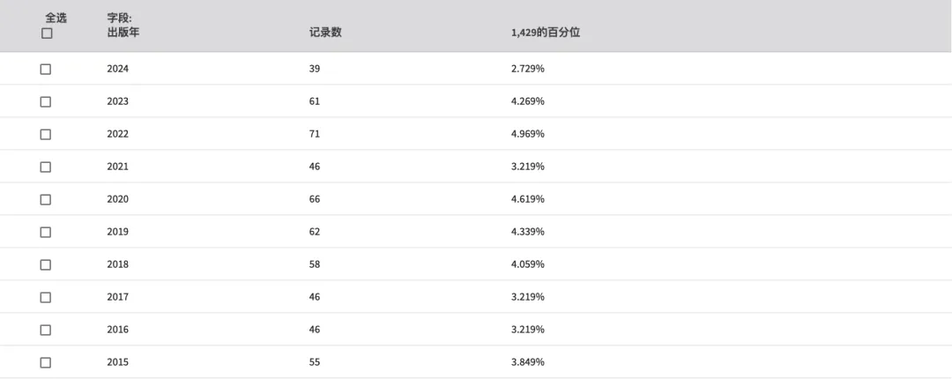Image resolution: width=952 pixels, height=379 pixels.
Task: Enable the checkbox beside 2022
Action: click(46, 134)
